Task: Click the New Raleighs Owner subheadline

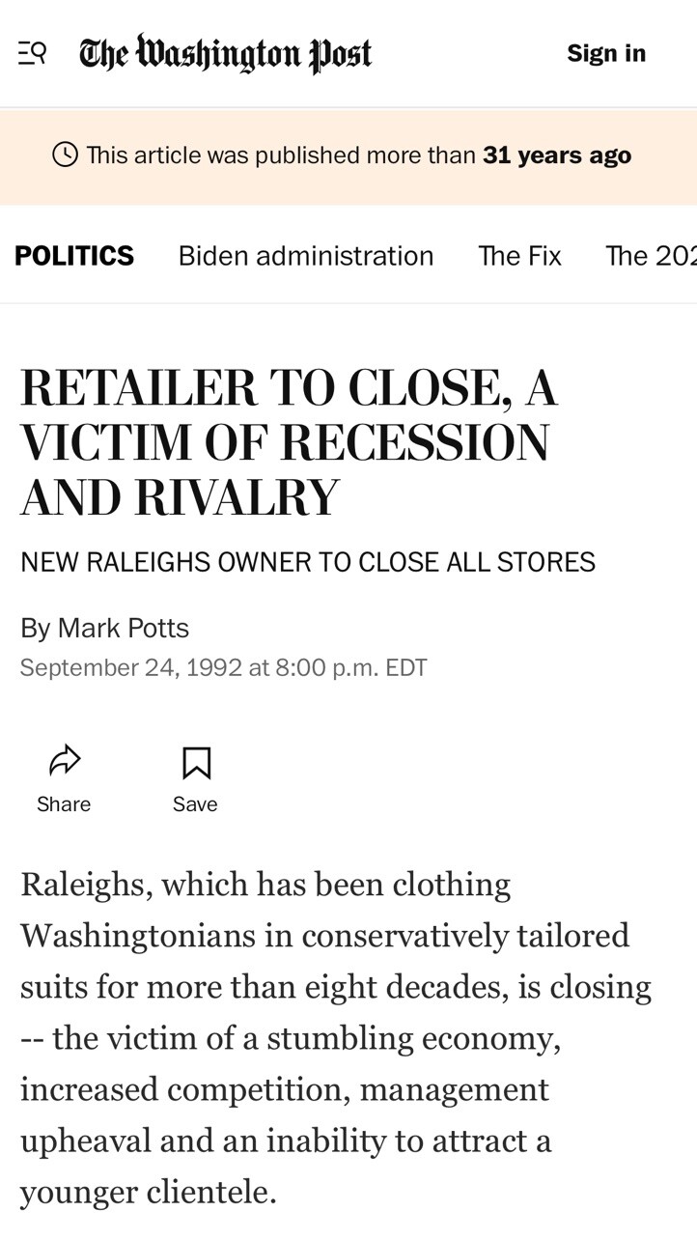Action: point(307,562)
